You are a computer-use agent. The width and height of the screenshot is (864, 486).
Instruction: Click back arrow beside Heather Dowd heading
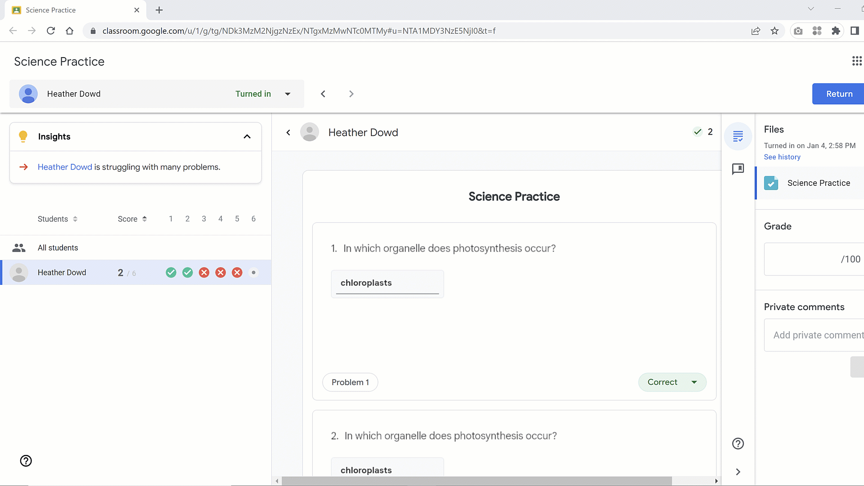click(x=288, y=132)
